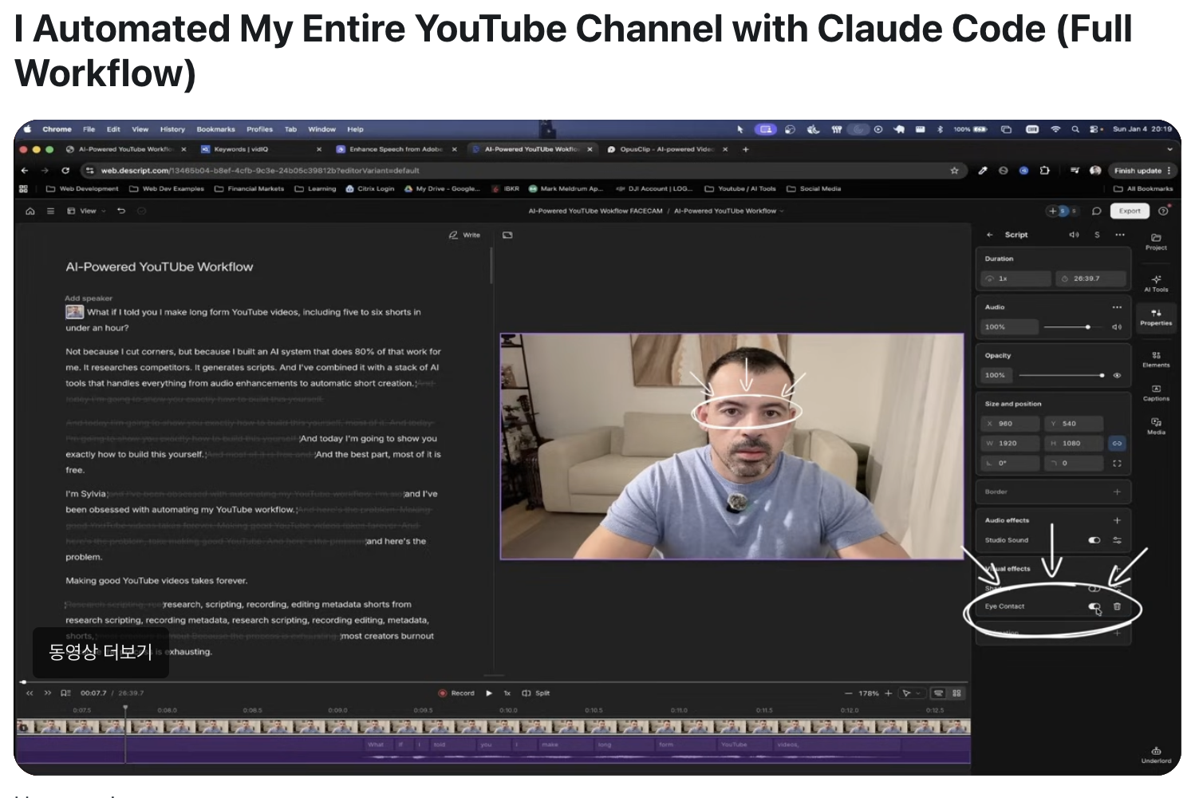This screenshot has width=1195, height=798.
Task: Click the Export button
Action: pyautogui.click(x=1130, y=211)
